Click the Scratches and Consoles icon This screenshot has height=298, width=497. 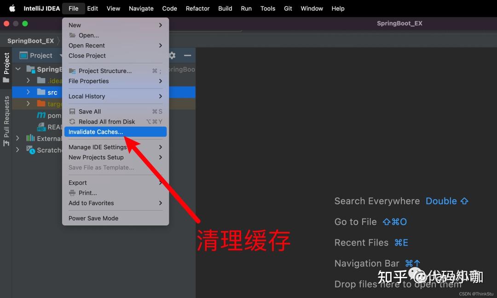31,150
